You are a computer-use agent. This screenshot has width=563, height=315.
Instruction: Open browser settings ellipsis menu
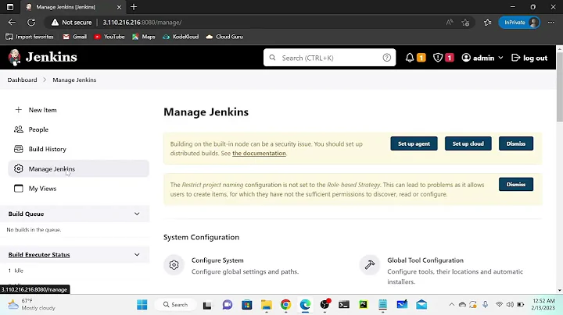point(550,22)
